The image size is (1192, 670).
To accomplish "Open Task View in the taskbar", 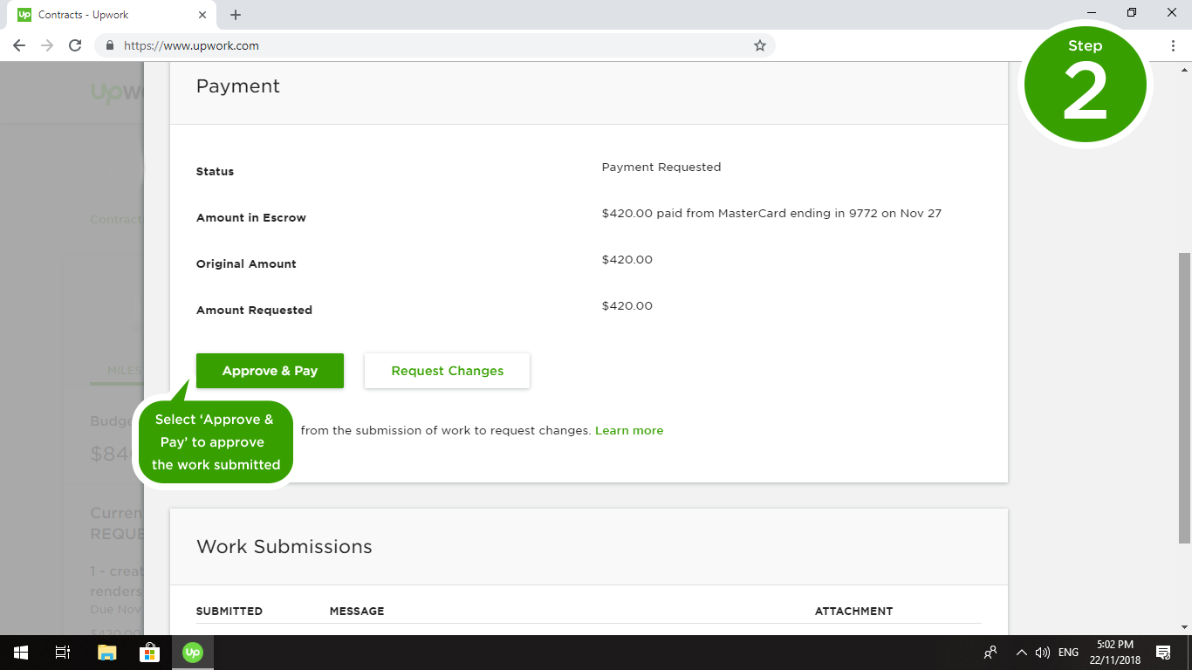I will [63, 653].
